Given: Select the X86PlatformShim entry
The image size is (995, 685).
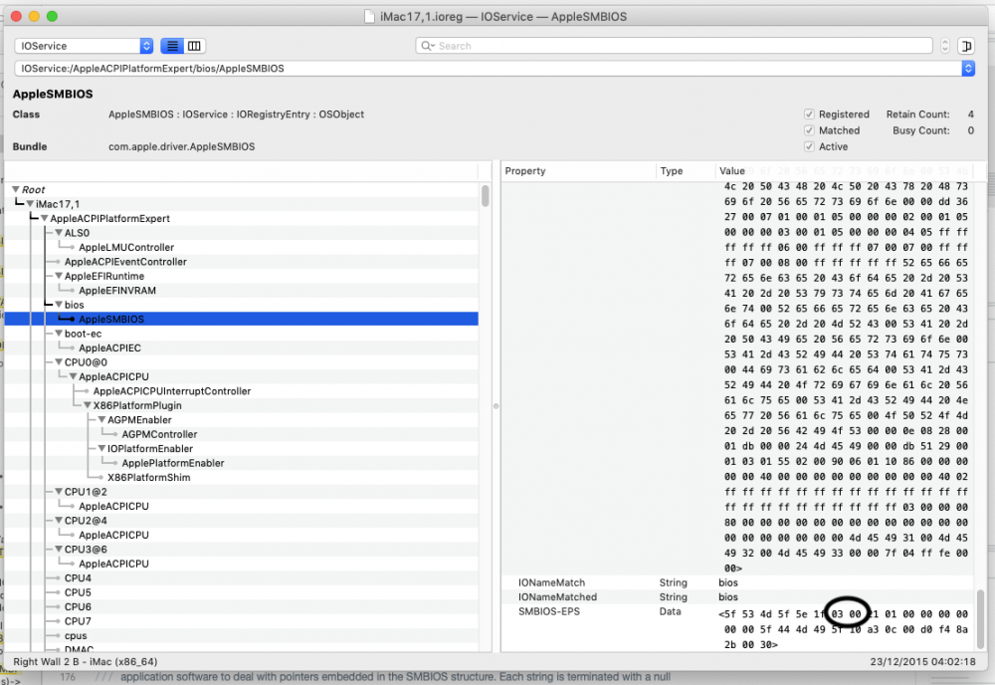Looking at the screenshot, I should (x=148, y=477).
